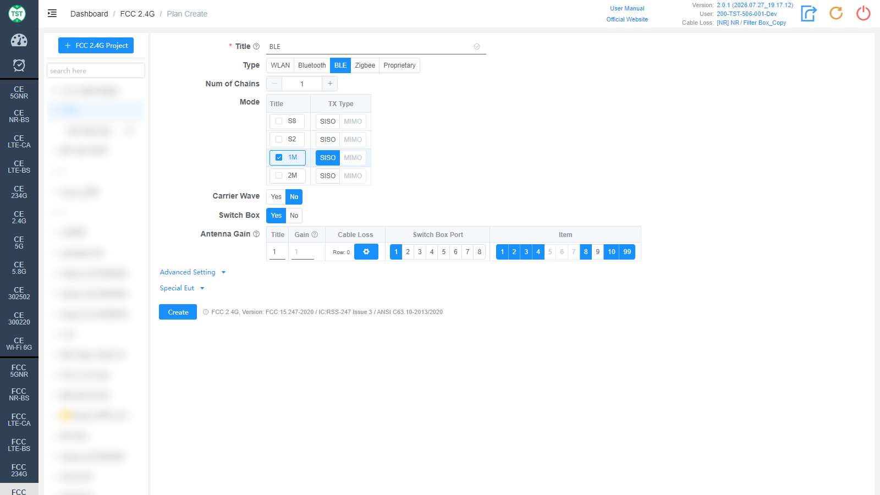Check the S8 mode checkbox
Viewport: 880px width, 495px height.
click(x=279, y=121)
